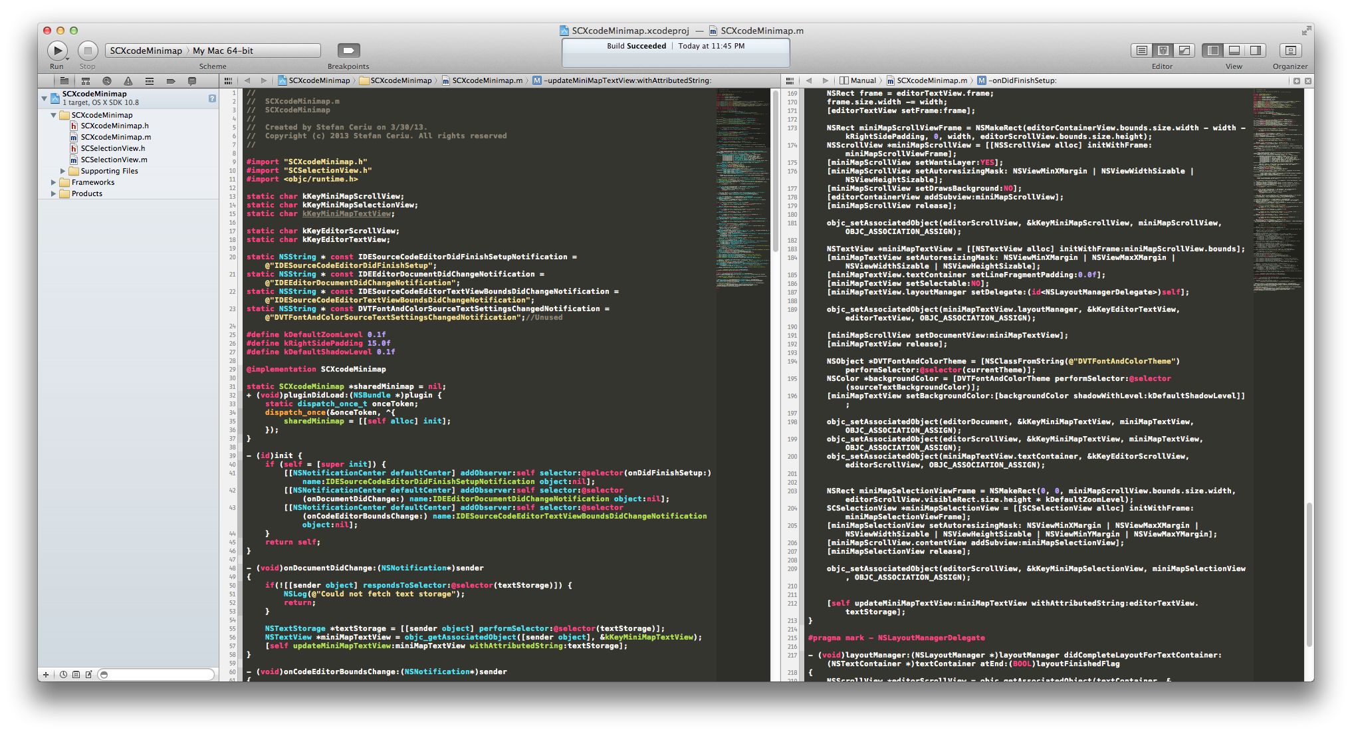
Task: Switch to the Version editor
Action: [x=1184, y=51]
